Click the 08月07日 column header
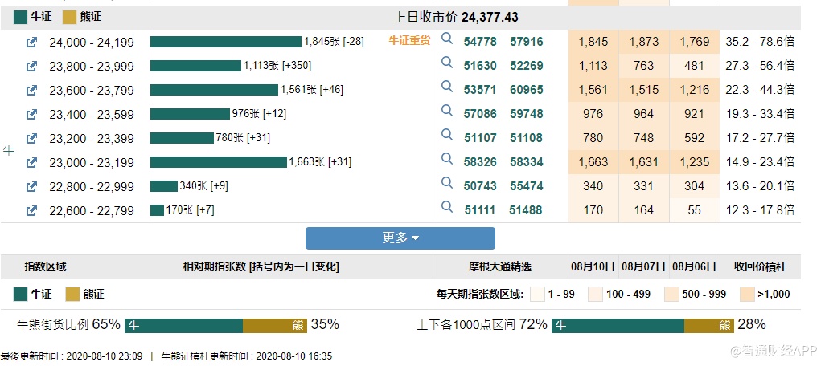This screenshot has height=366, width=825. 643,266
